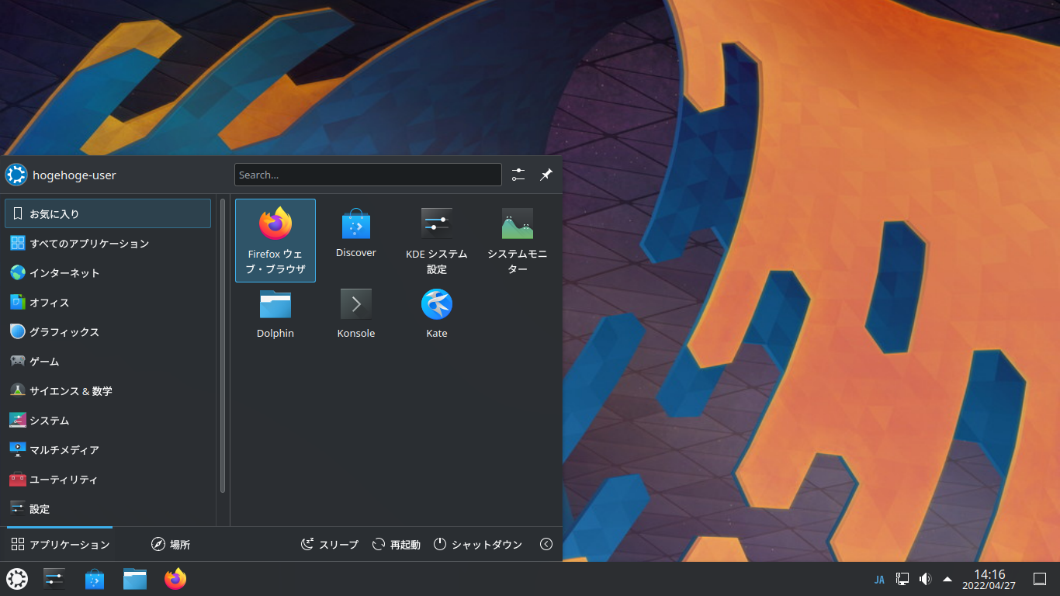Open Dolphin from the taskbar
The width and height of the screenshot is (1060, 596).
[135, 579]
